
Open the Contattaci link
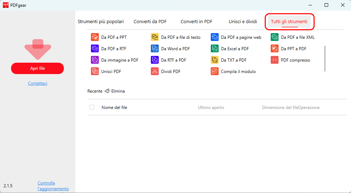coord(37,83)
